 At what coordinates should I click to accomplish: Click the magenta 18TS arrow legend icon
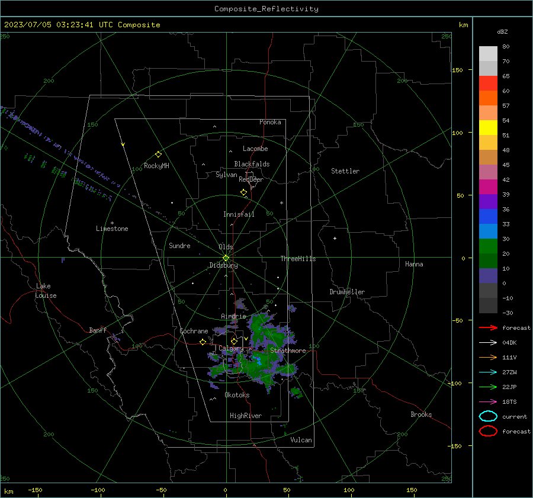488,402
